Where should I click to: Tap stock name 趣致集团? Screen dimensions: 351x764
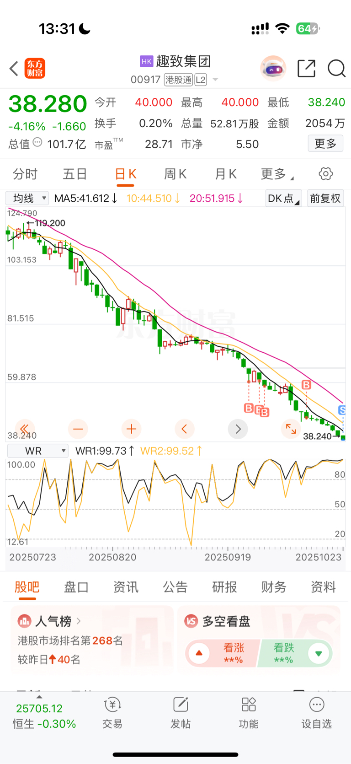184,61
